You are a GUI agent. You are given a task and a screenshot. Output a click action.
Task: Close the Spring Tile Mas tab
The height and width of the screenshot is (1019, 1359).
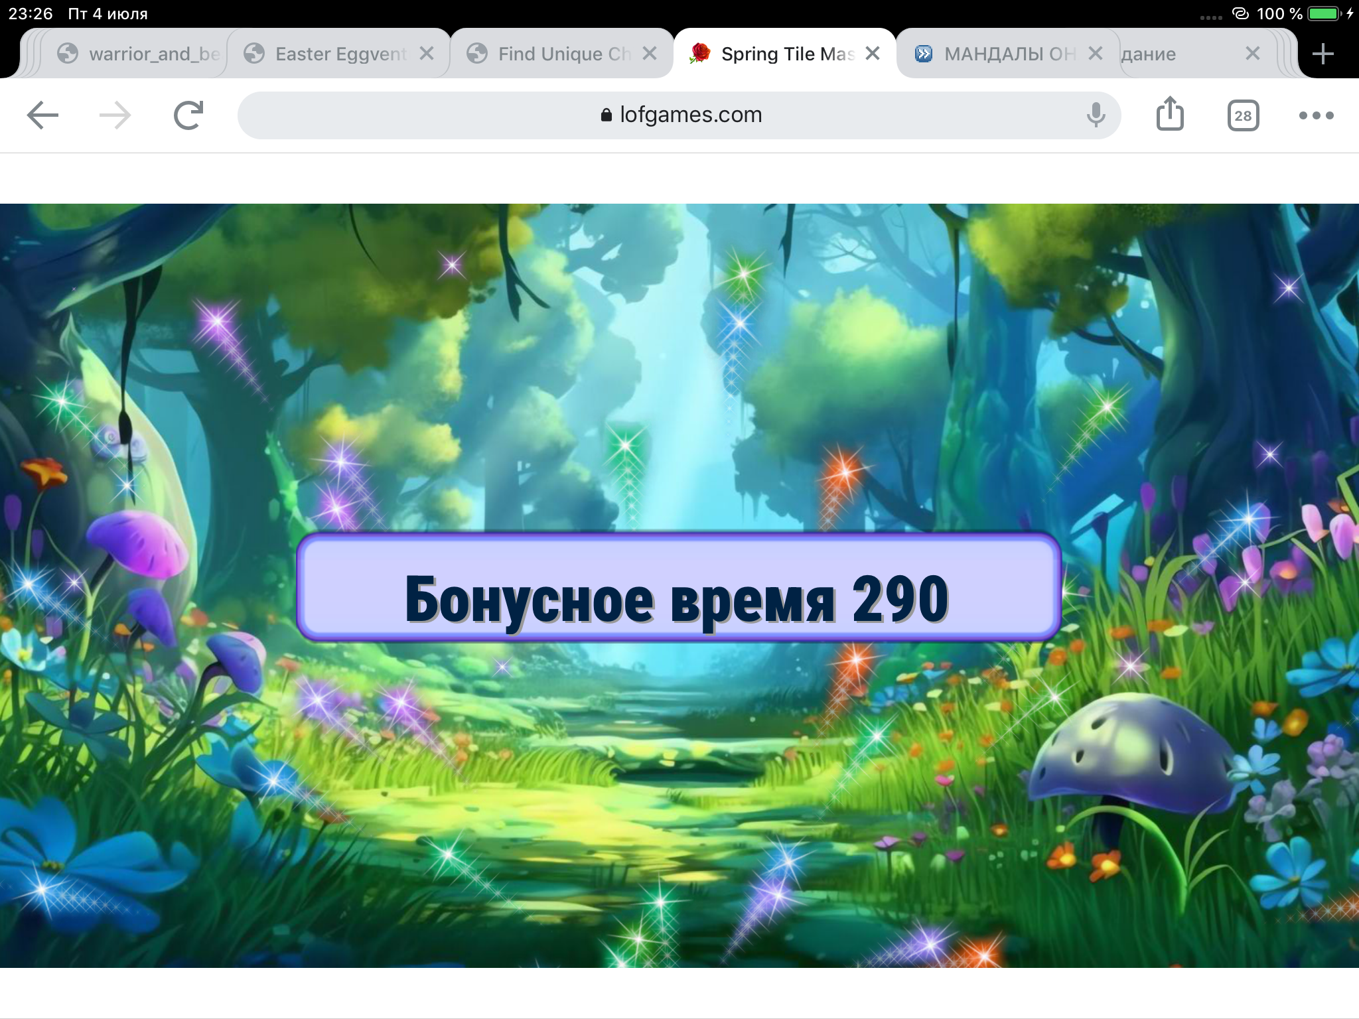873,54
